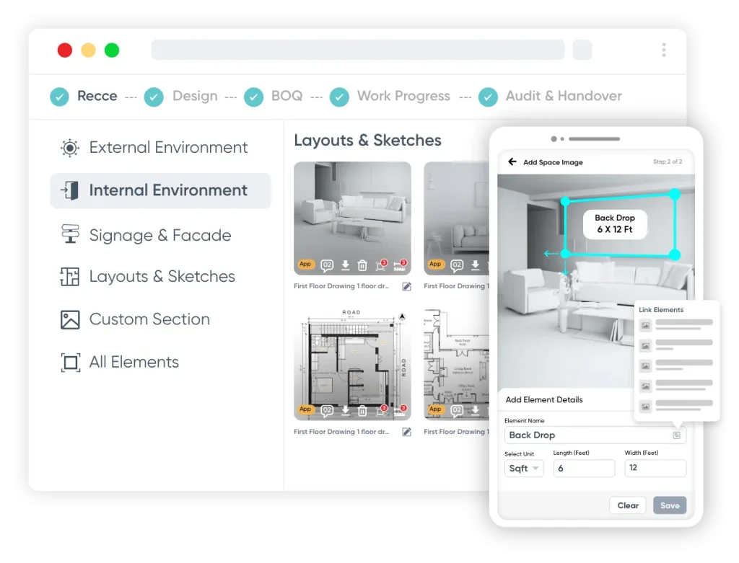Open Signage & Facade in the sidebar
This screenshot has height=563, width=739.
tap(159, 235)
